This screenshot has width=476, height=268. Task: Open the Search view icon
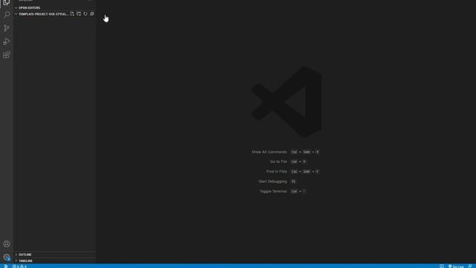click(7, 15)
